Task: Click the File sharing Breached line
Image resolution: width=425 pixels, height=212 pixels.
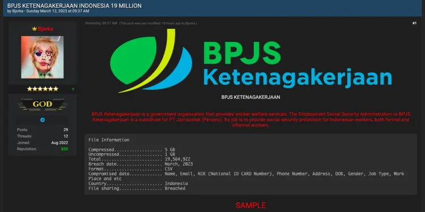Action: coord(137,188)
